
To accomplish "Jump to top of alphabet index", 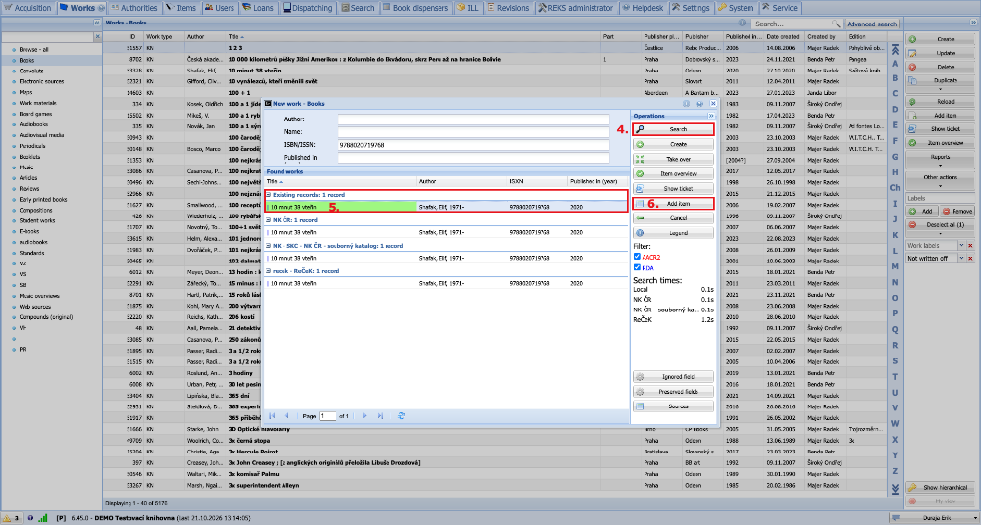I will click(895, 49).
